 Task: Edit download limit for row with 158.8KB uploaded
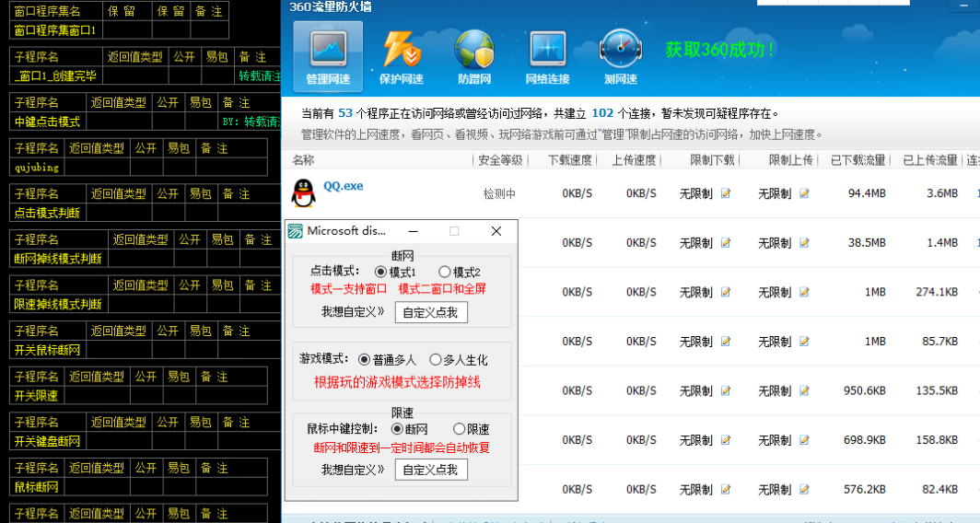tap(726, 440)
